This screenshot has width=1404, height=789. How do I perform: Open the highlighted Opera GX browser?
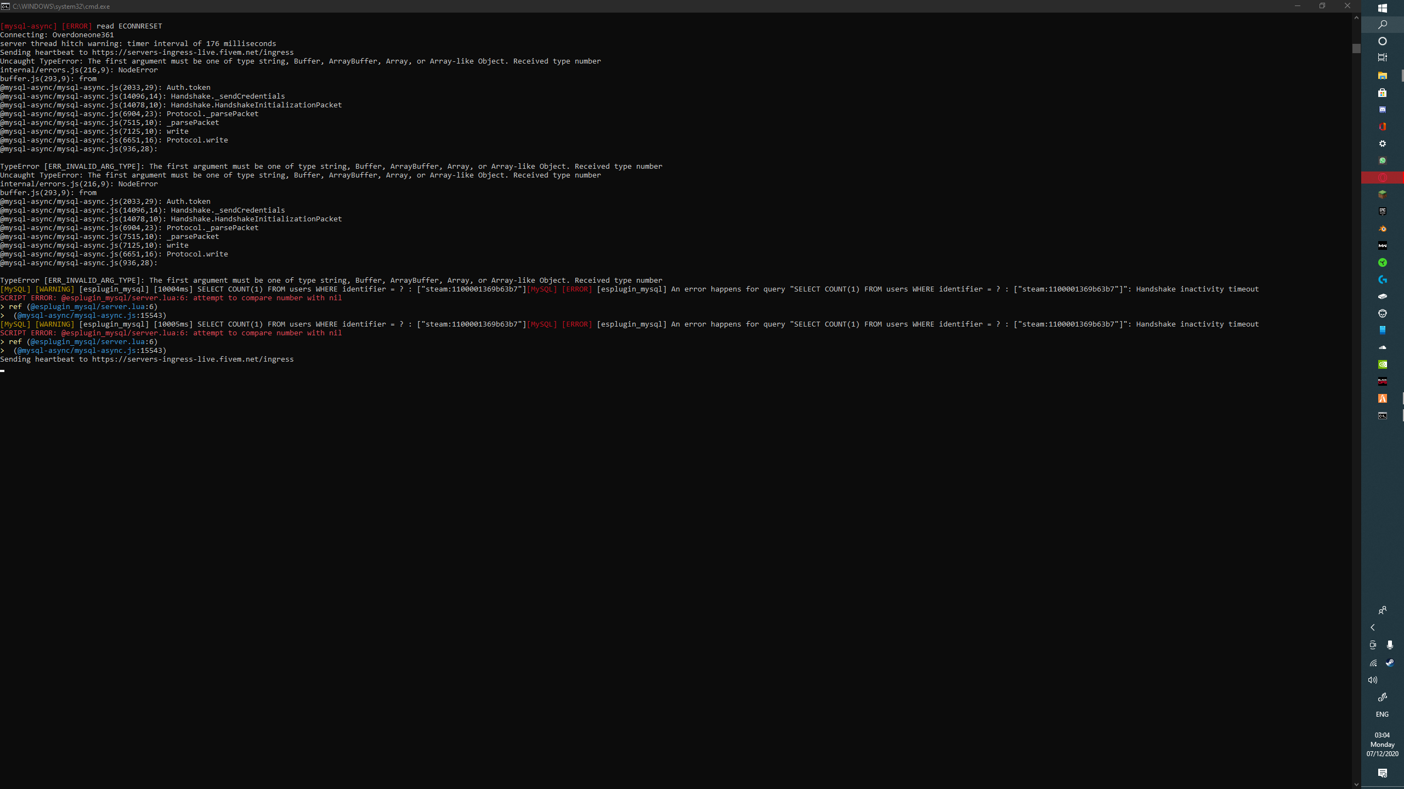[1383, 176]
